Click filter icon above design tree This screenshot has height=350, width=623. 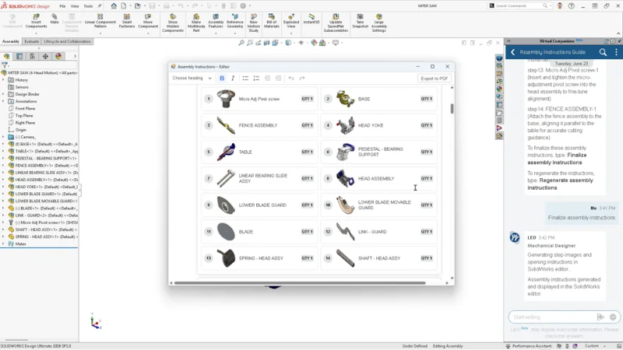5,65
